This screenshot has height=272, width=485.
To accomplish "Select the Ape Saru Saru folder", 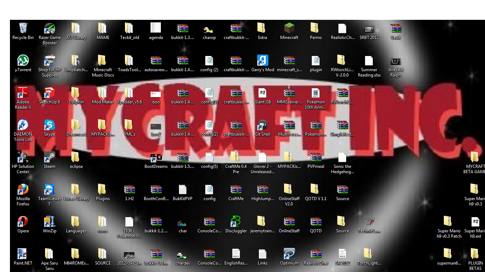I will point(49,254).
